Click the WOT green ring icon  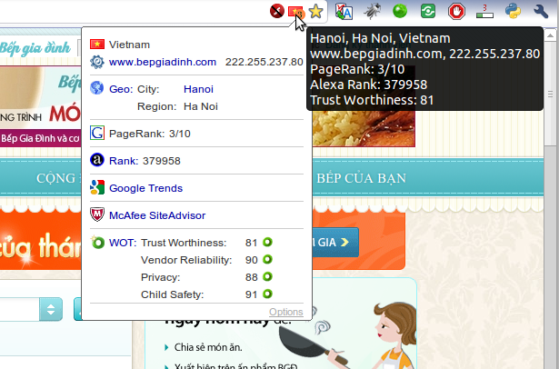97,243
